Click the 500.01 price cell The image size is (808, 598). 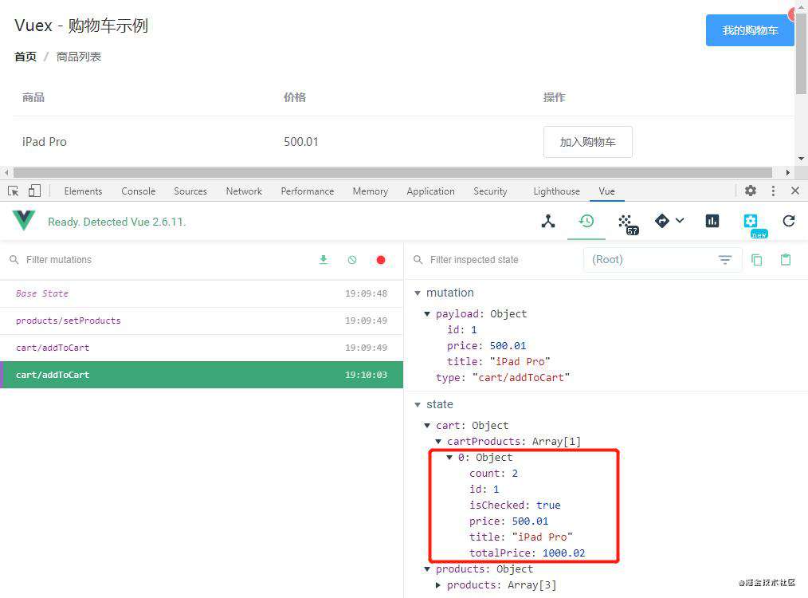tap(301, 142)
